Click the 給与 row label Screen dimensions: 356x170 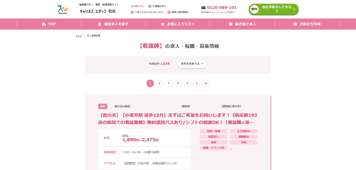coord(107,138)
